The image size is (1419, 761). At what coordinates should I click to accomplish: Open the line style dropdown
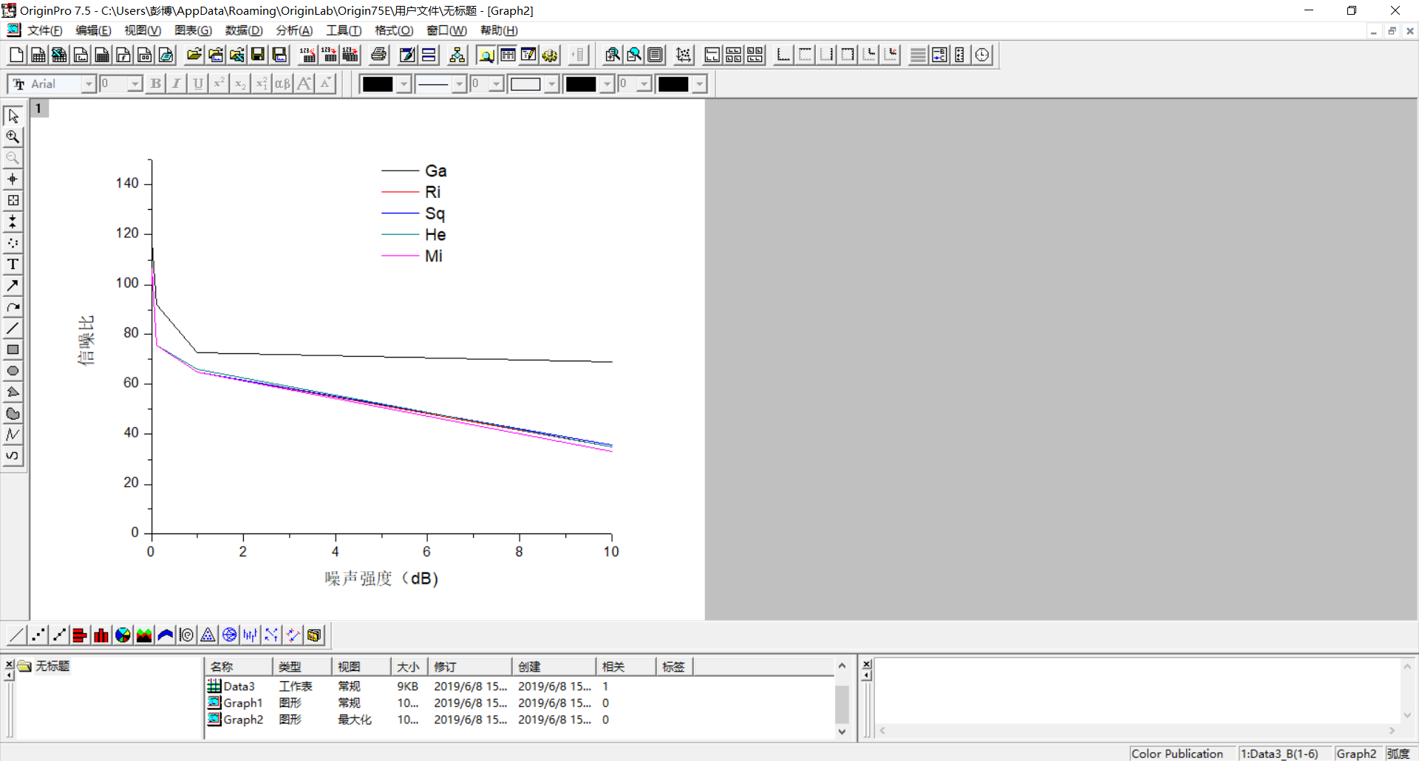pos(459,84)
